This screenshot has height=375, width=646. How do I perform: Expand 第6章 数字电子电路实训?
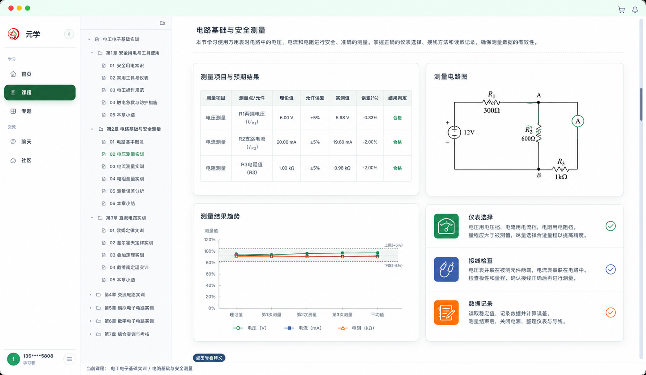tap(90, 321)
